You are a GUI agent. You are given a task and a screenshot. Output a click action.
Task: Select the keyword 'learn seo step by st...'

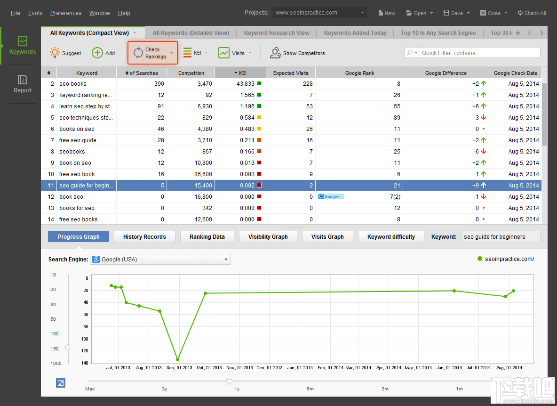[86, 106]
